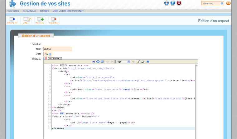The height and width of the screenshot is (139, 237).
Task: Expand the Tout Deplier dropdown
Action: point(55,58)
